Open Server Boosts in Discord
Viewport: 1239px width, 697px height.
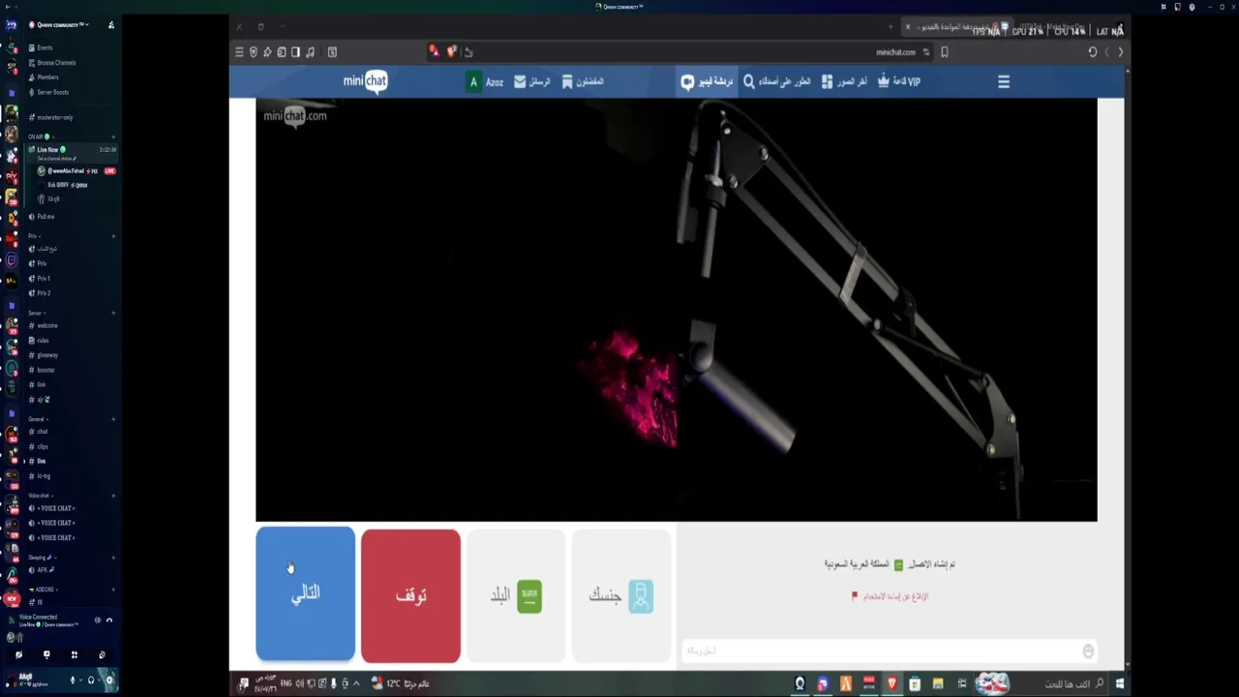click(52, 92)
